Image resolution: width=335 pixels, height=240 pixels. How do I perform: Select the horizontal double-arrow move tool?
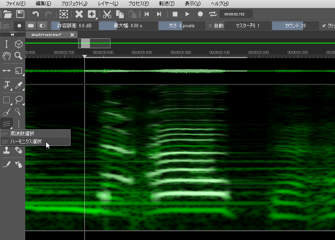pos(6,71)
